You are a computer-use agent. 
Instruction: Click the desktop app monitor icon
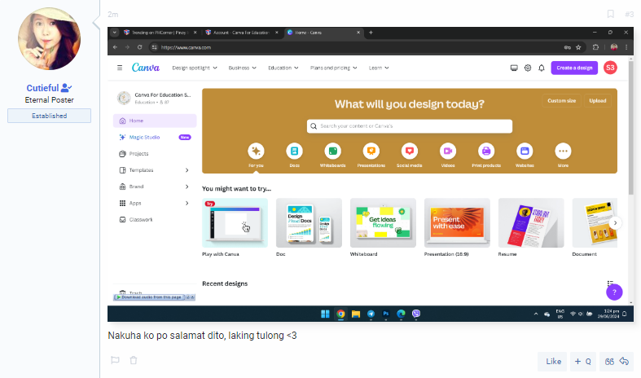514,68
